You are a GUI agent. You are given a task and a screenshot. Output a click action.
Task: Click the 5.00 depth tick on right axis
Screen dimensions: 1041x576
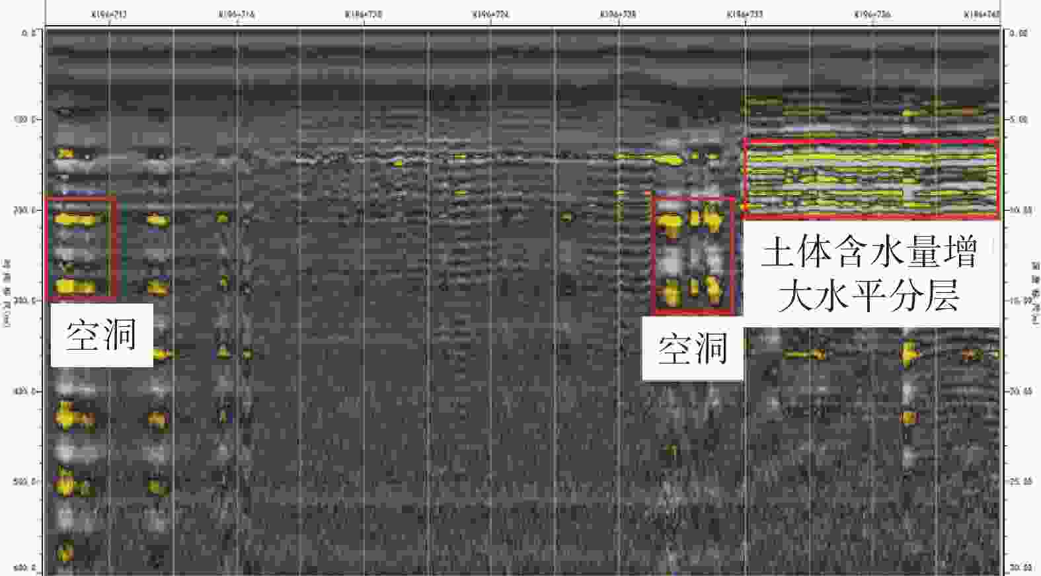(1019, 120)
